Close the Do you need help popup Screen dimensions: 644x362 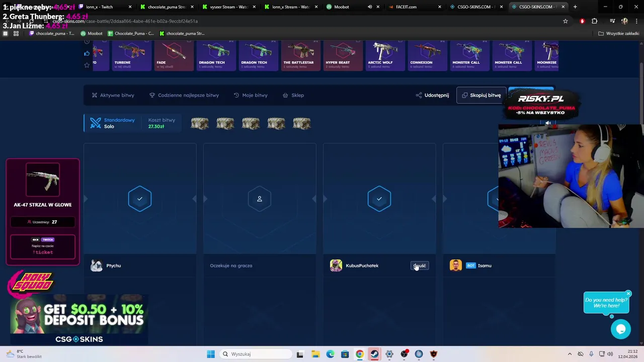click(628, 294)
